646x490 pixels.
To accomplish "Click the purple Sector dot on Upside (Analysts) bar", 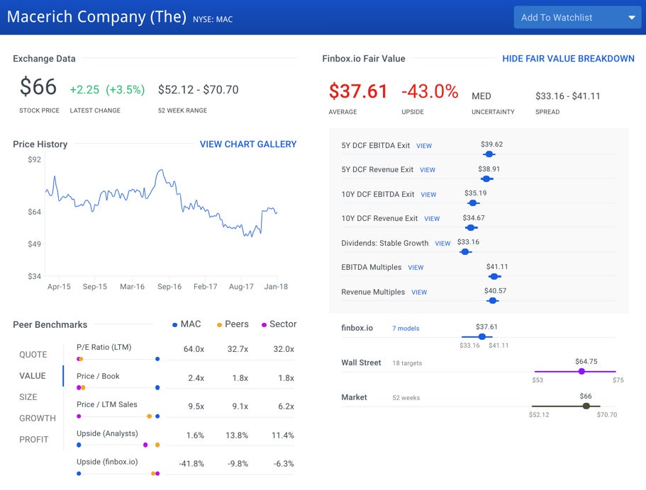I will (145, 445).
